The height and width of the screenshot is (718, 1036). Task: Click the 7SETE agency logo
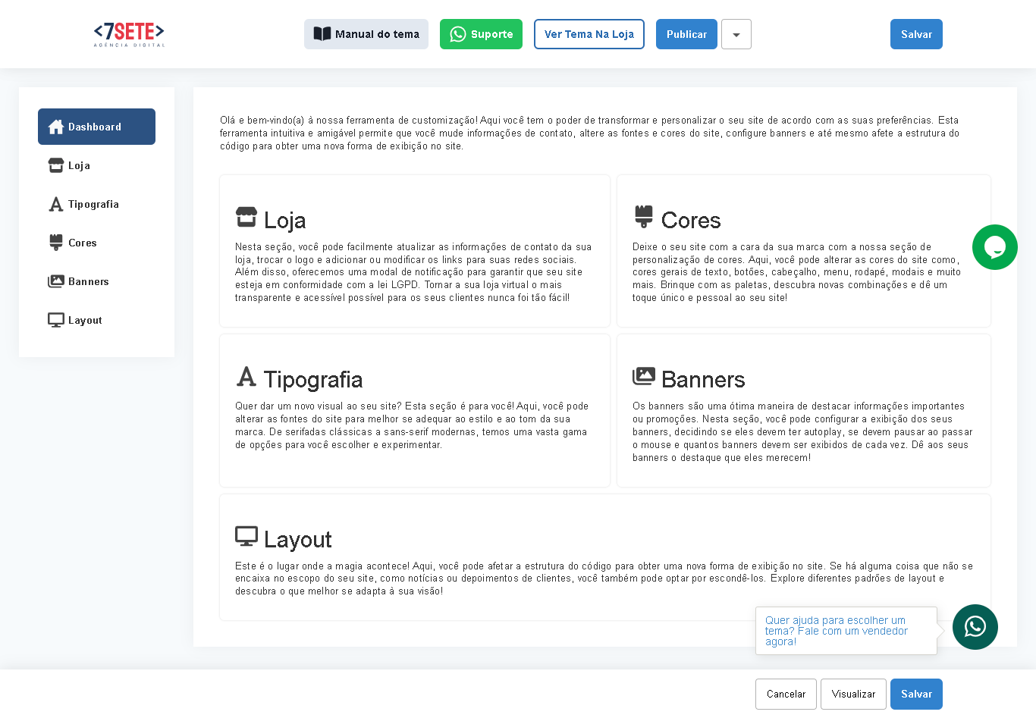coord(129,34)
